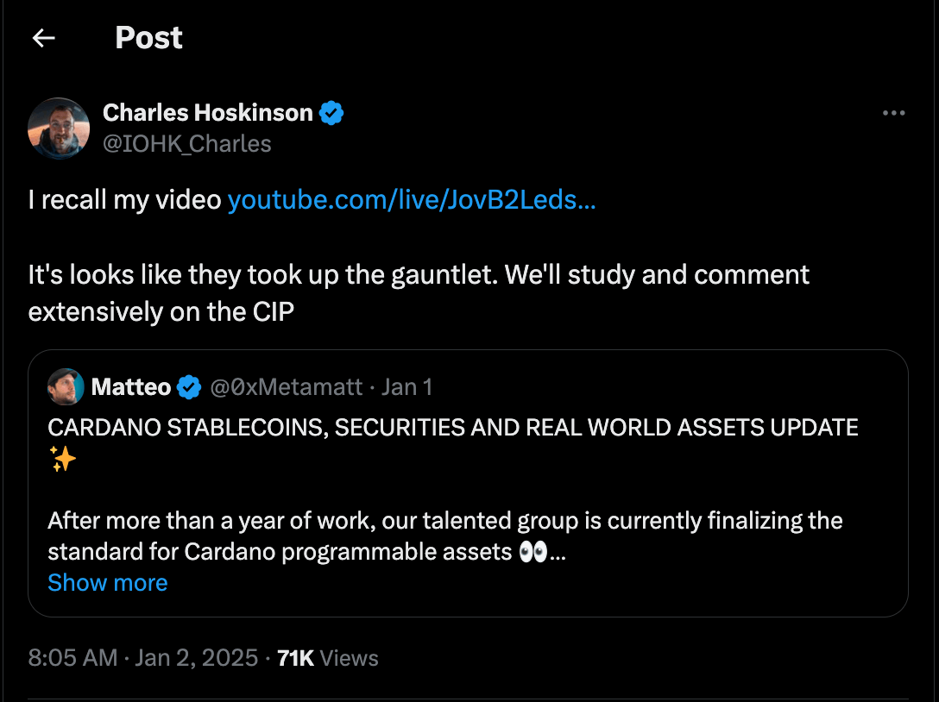
Task: Click the Jan 1 quoted post date
Action: (x=406, y=387)
